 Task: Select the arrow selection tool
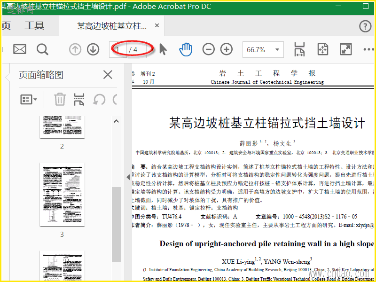point(163,49)
